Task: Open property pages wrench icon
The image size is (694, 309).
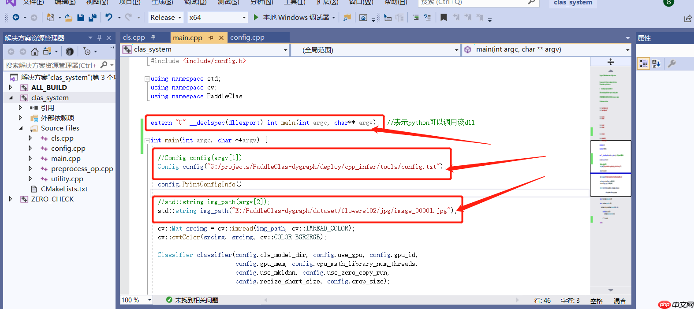Action: coord(672,63)
